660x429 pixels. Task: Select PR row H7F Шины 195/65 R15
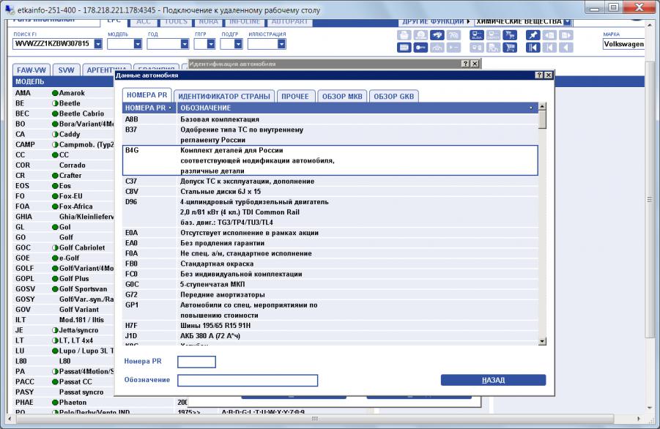pos(330,326)
